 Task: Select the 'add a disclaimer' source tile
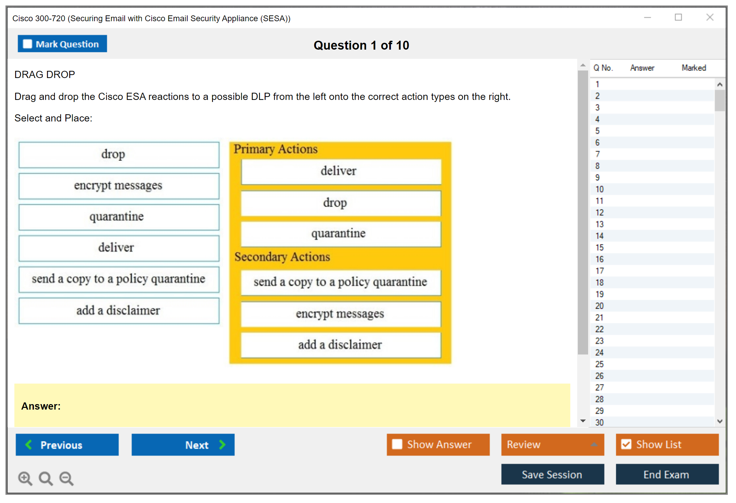[119, 311]
